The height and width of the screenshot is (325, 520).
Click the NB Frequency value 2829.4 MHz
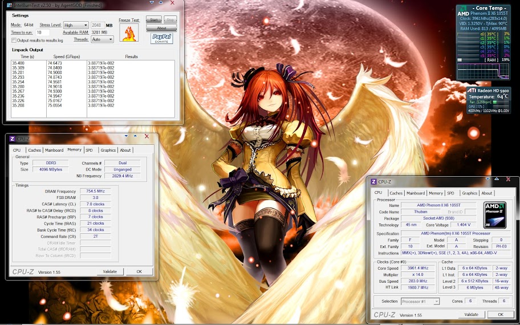[123, 176]
